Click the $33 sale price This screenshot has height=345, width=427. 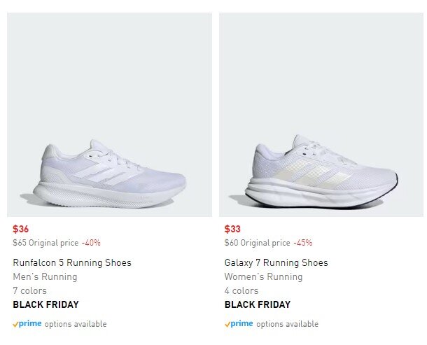(x=232, y=229)
